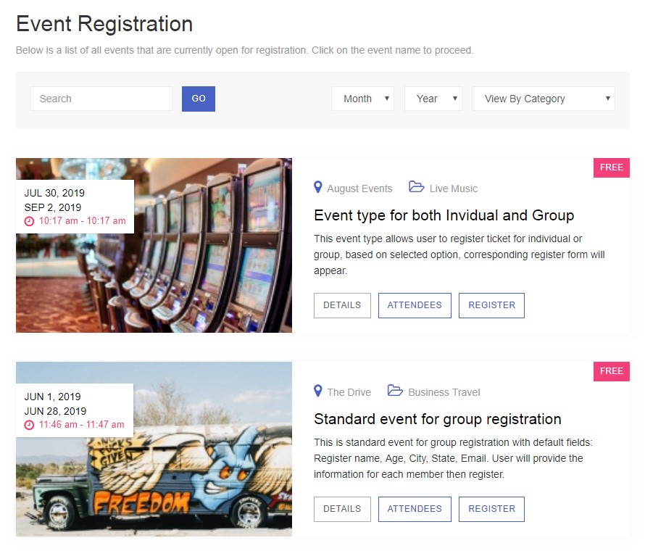The width and height of the screenshot is (645, 551).
Task: Register for the Standard group registration event
Action: click(491, 509)
